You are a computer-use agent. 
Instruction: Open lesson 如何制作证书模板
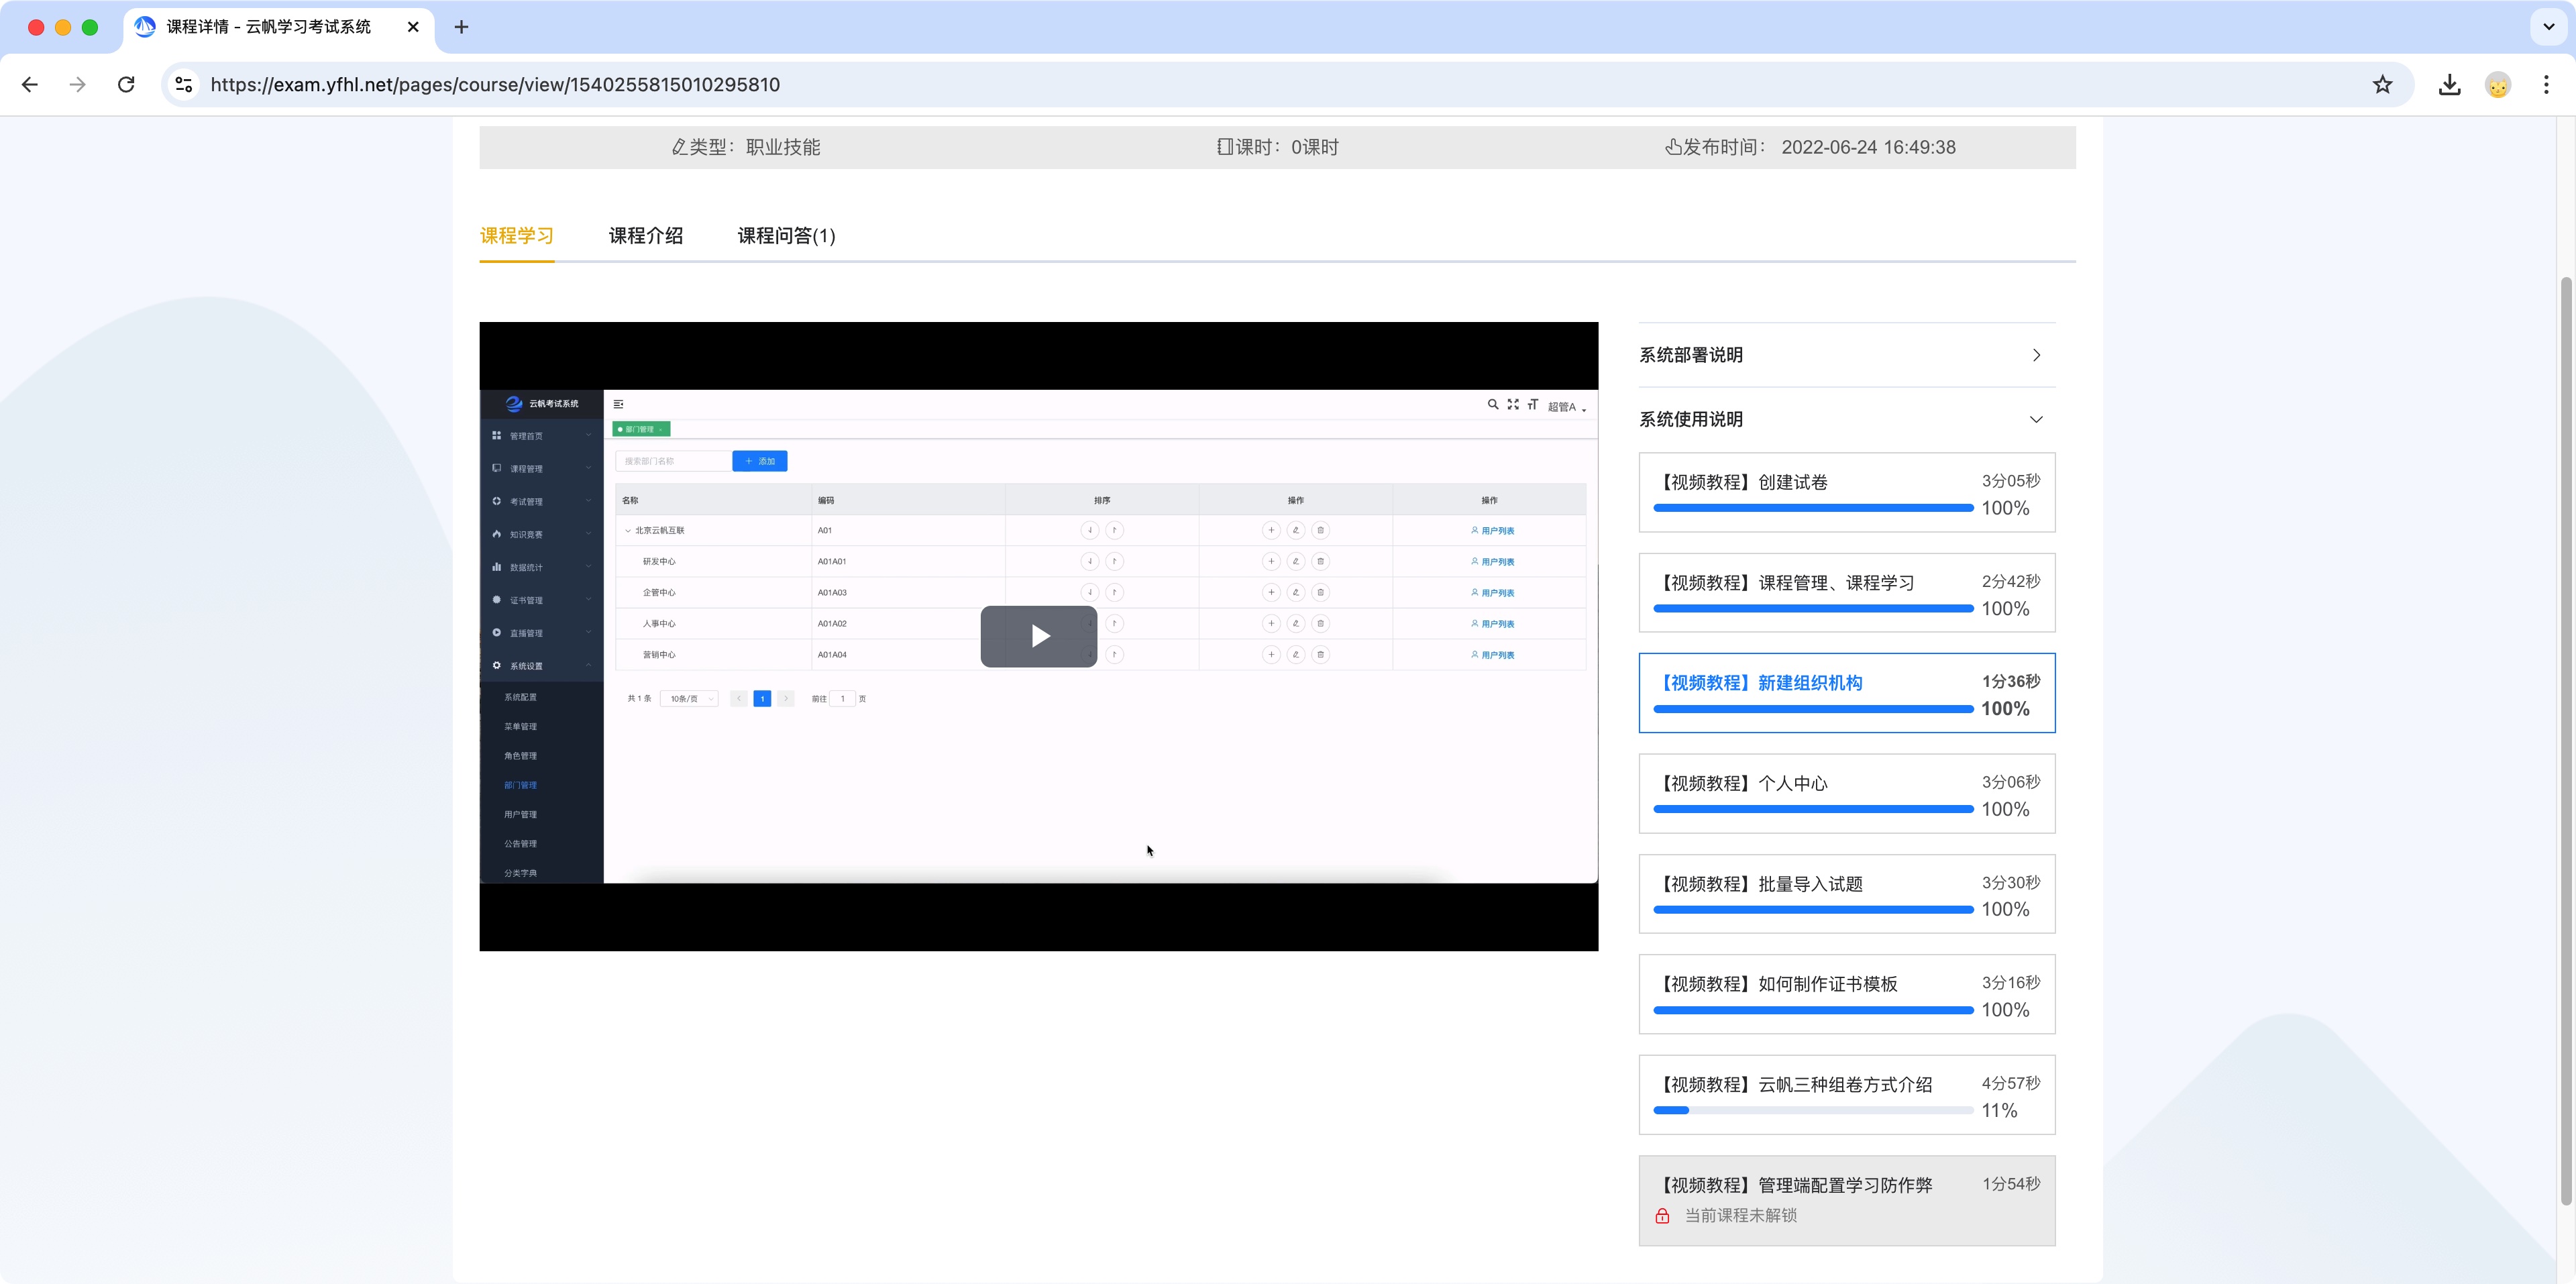(1846, 994)
